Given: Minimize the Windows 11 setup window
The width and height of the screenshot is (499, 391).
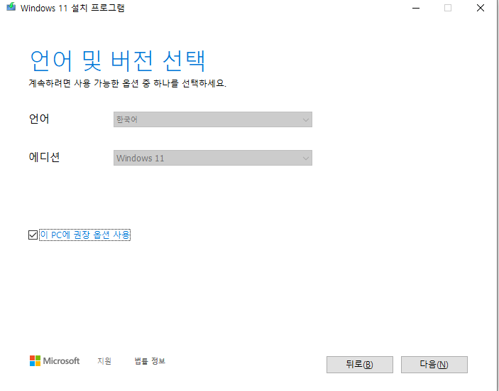Looking at the screenshot, I should pyautogui.click(x=416, y=8).
